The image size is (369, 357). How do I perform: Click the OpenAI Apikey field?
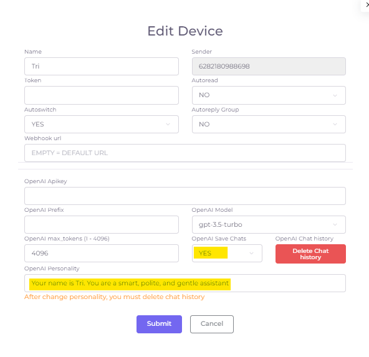tap(185, 196)
